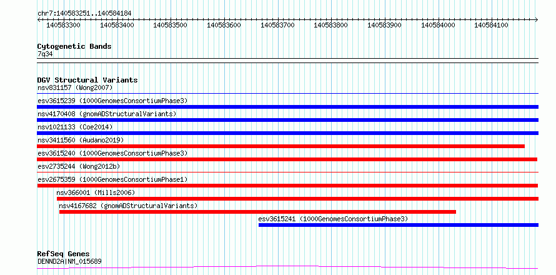
Task: Click the 140583400 ruler tick label
Action: pyautogui.click(x=117, y=25)
